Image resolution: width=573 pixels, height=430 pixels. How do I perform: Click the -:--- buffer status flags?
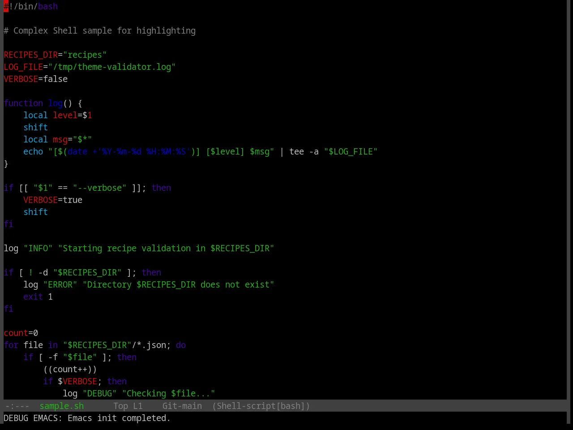(17, 406)
